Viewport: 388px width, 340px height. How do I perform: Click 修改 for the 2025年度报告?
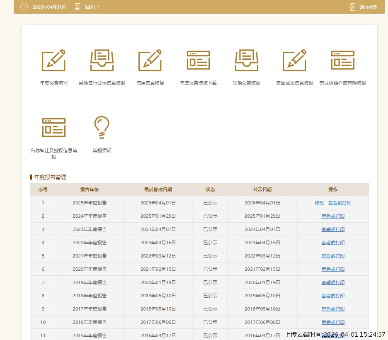[x=319, y=203]
